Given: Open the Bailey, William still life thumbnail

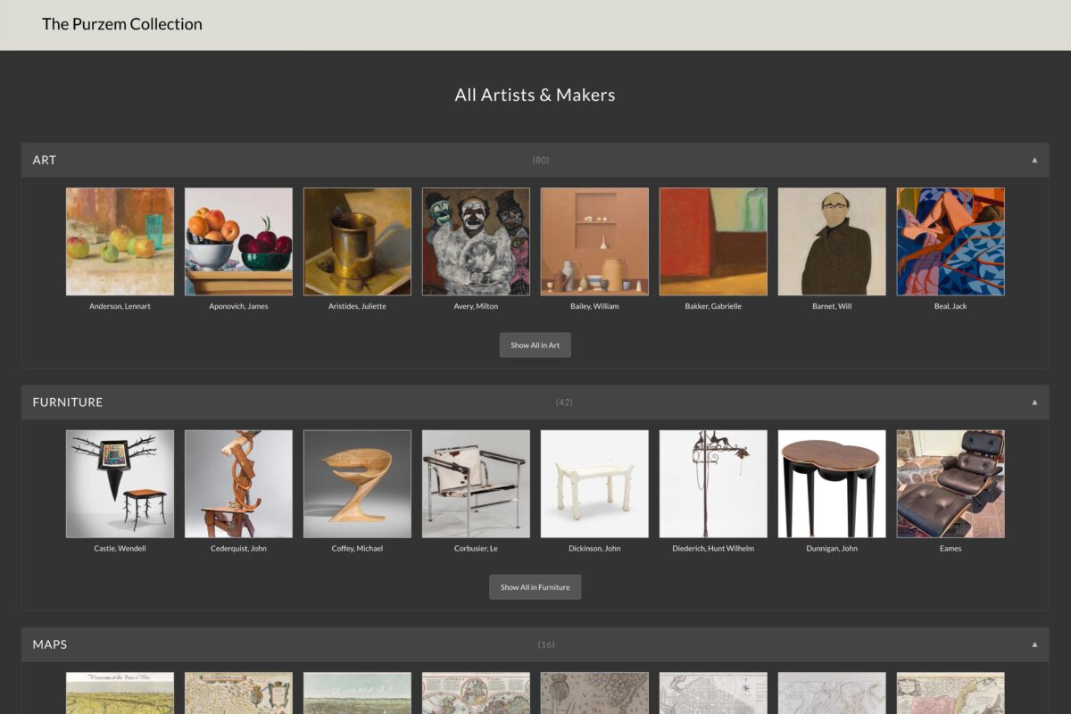Looking at the screenshot, I should pos(594,241).
